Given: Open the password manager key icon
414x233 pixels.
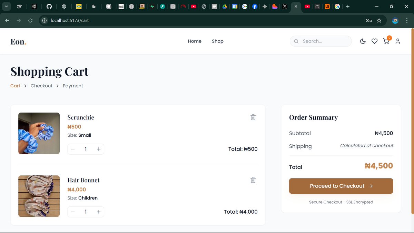Looking at the screenshot, I should coord(368,20).
